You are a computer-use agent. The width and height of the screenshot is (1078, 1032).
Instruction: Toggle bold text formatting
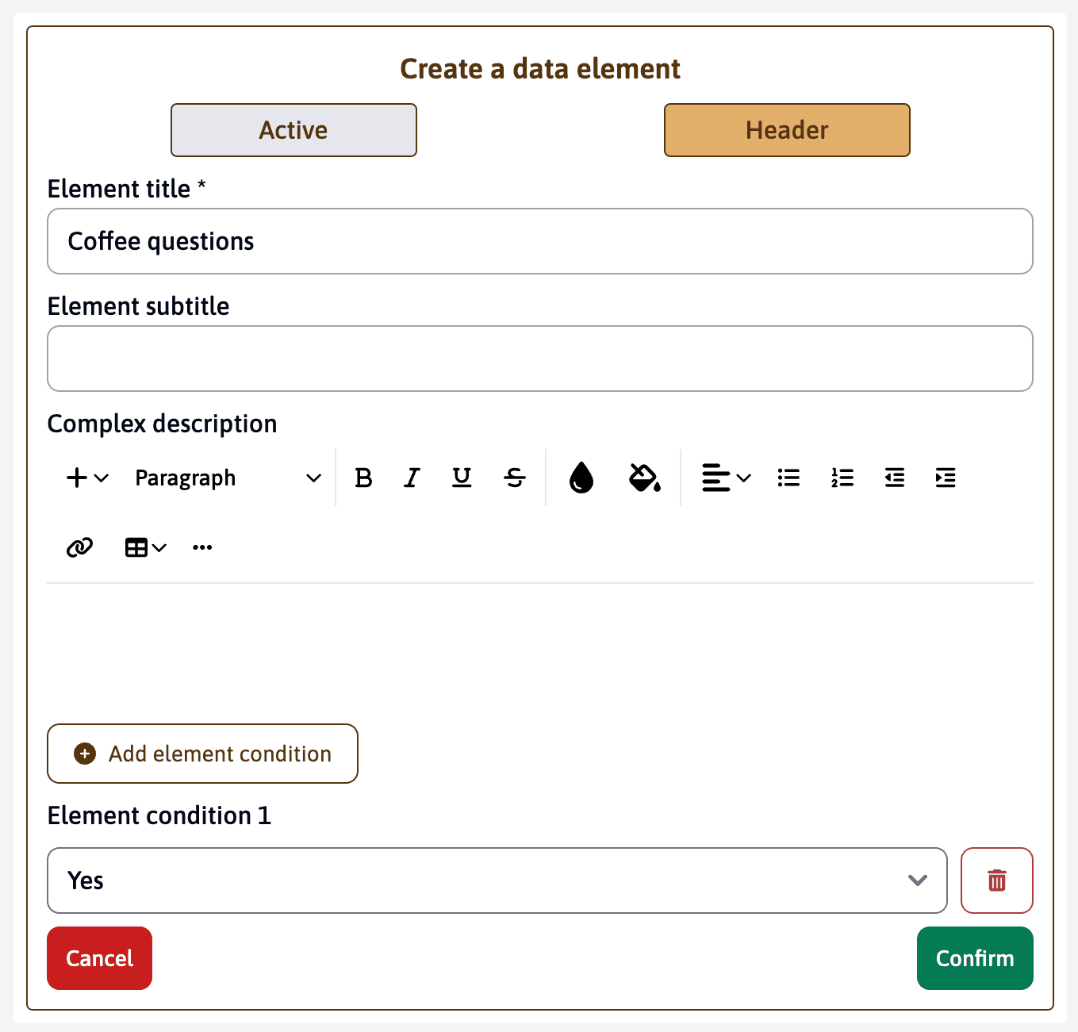363,478
